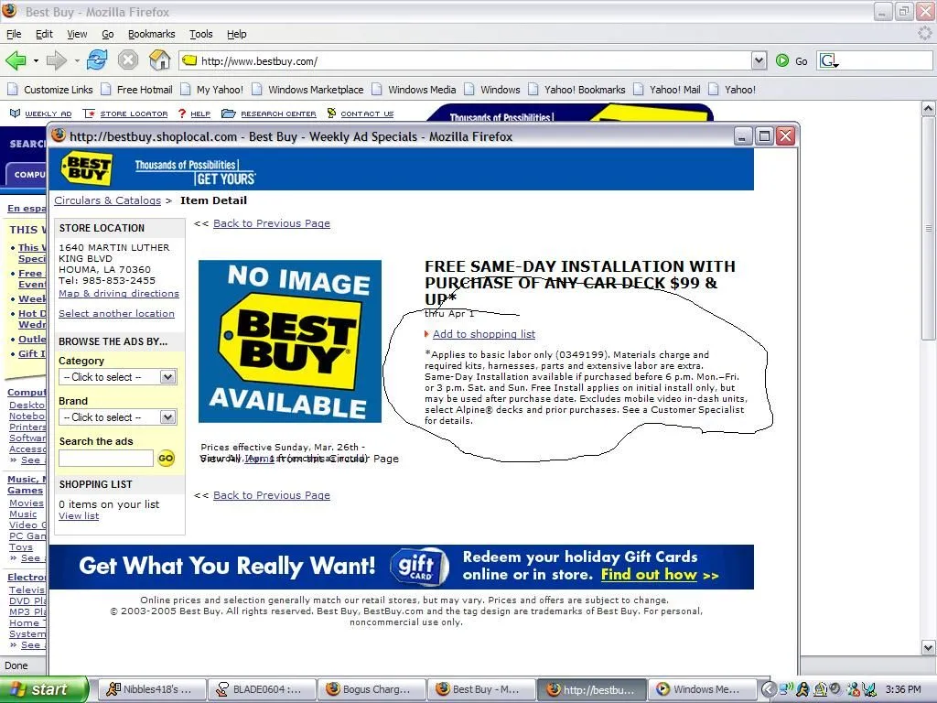Click Map & driving directions link
The width and height of the screenshot is (937, 703).
pyautogui.click(x=119, y=294)
